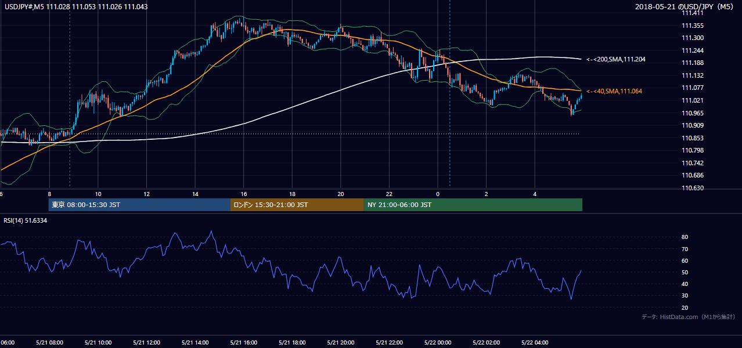
Task: Select the 東京 08:00-15:30 JST session bar
Action: coord(139,205)
